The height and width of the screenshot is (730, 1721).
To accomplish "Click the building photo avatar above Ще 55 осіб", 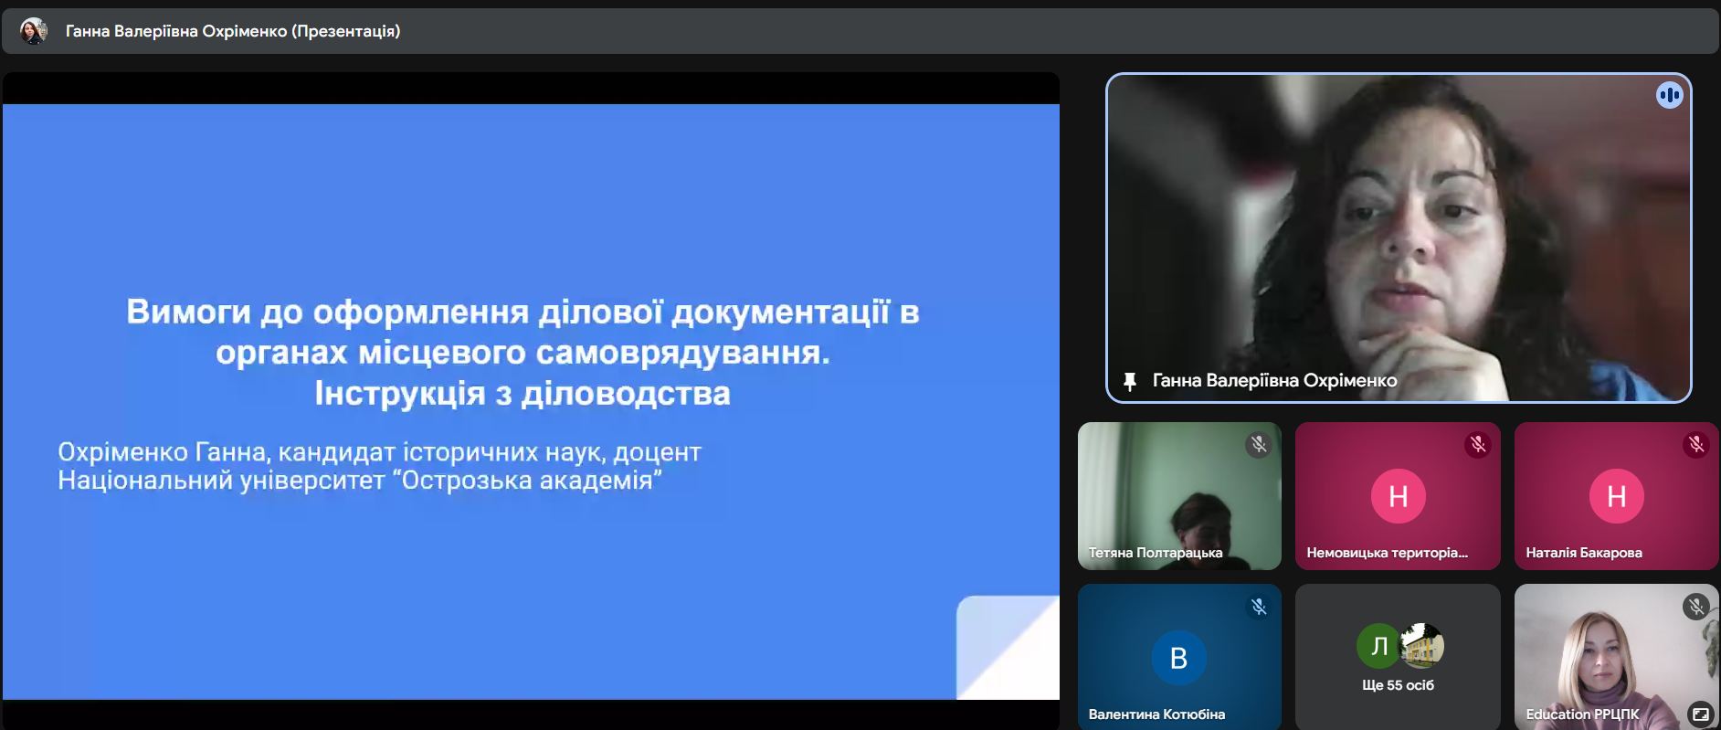I will pyautogui.click(x=1421, y=645).
